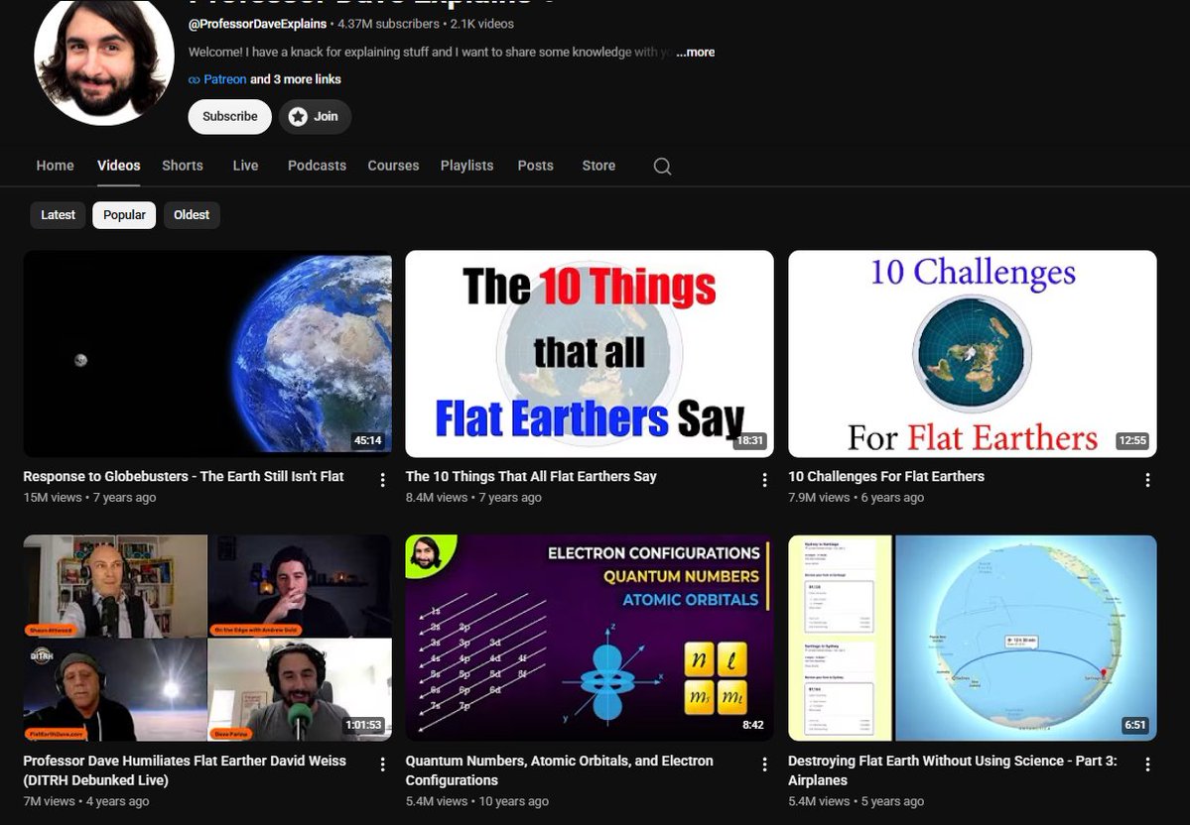The height and width of the screenshot is (825, 1190).
Task: Click '5.4M views • 10 years ago' text
Action: 476,801
